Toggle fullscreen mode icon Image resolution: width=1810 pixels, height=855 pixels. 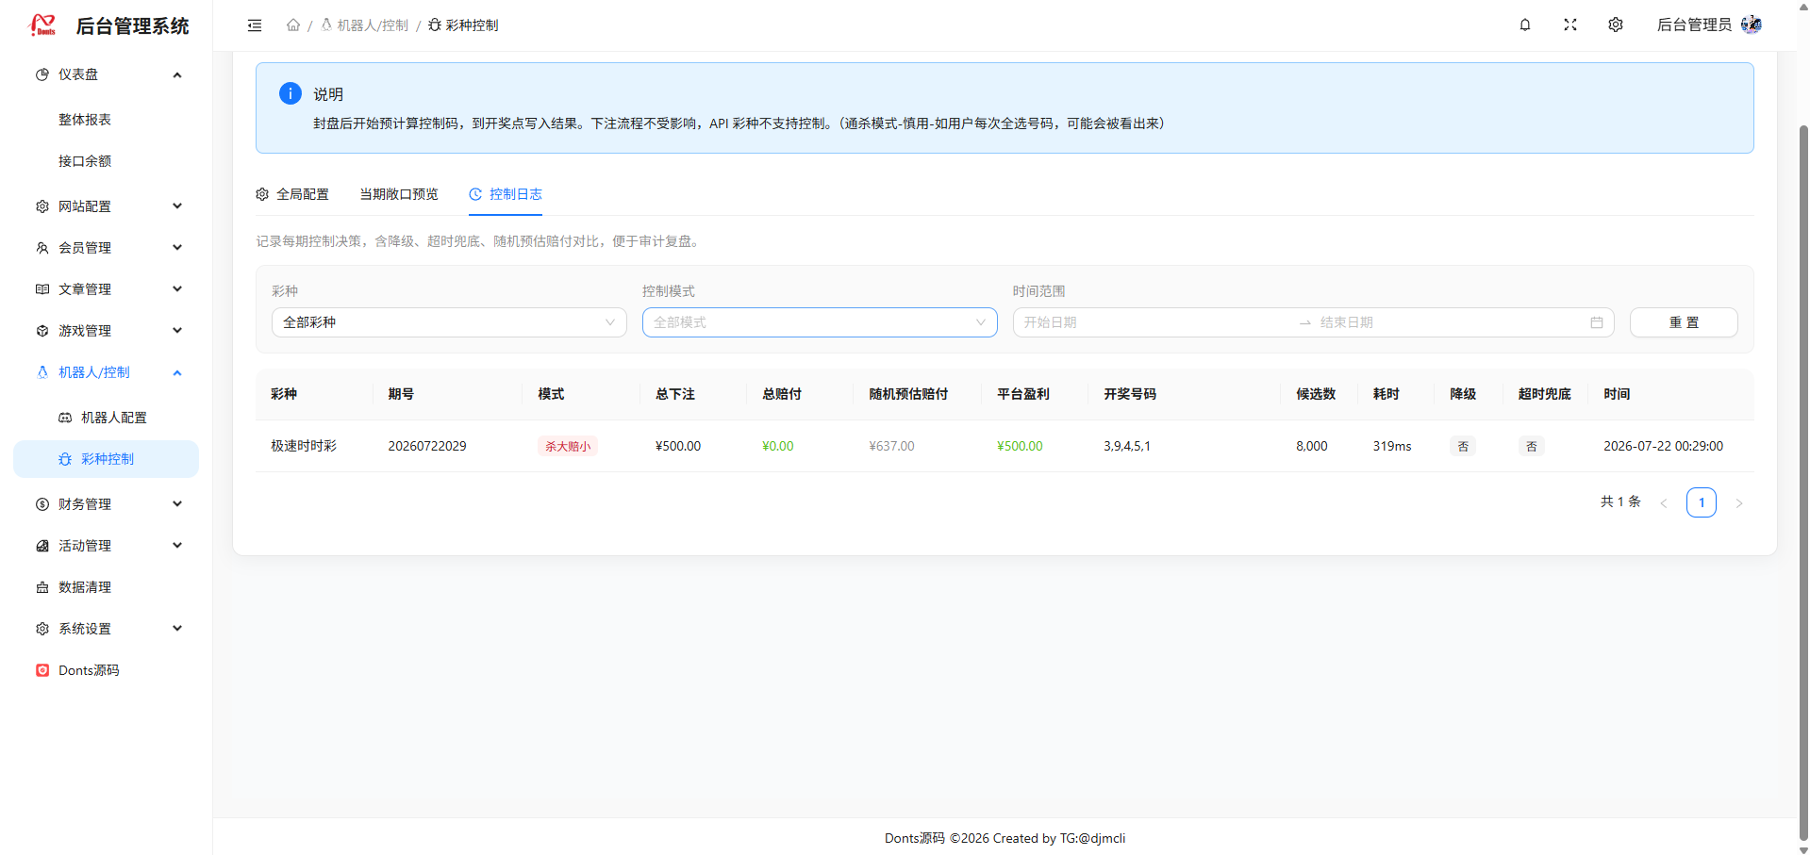click(1570, 25)
